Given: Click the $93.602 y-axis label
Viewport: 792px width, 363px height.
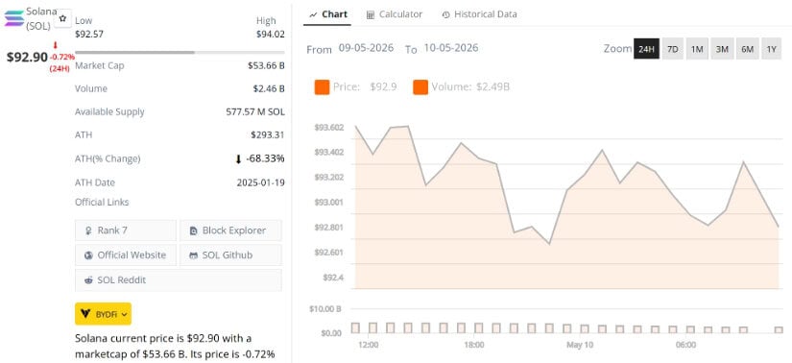Looking at the screenshot, I should [x=329, y=128].
